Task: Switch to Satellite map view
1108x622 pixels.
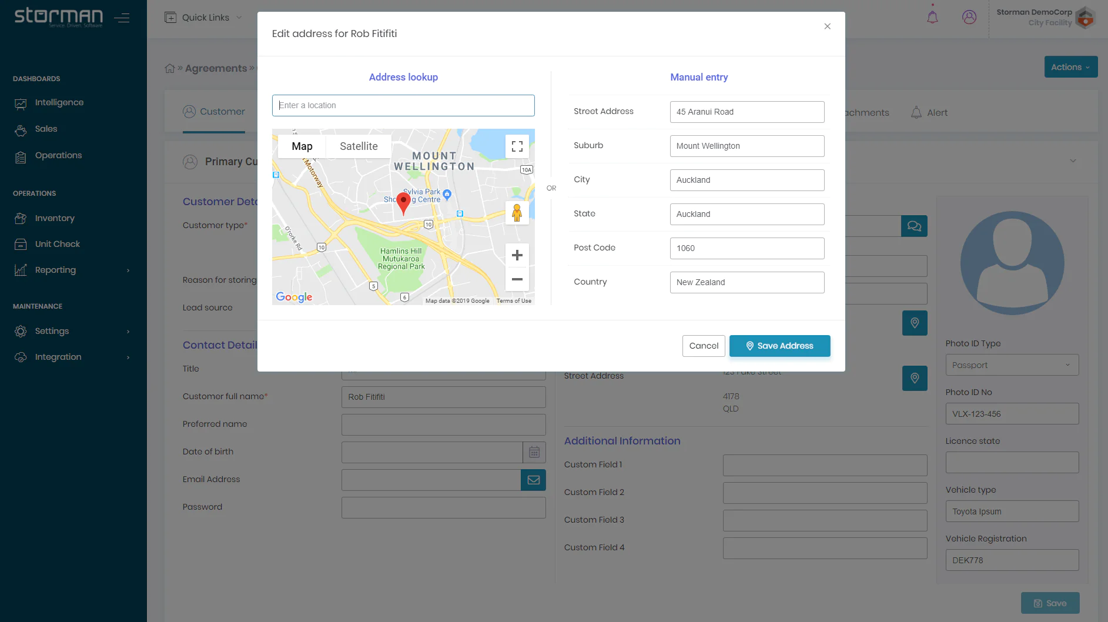Action: pos(358,146)
